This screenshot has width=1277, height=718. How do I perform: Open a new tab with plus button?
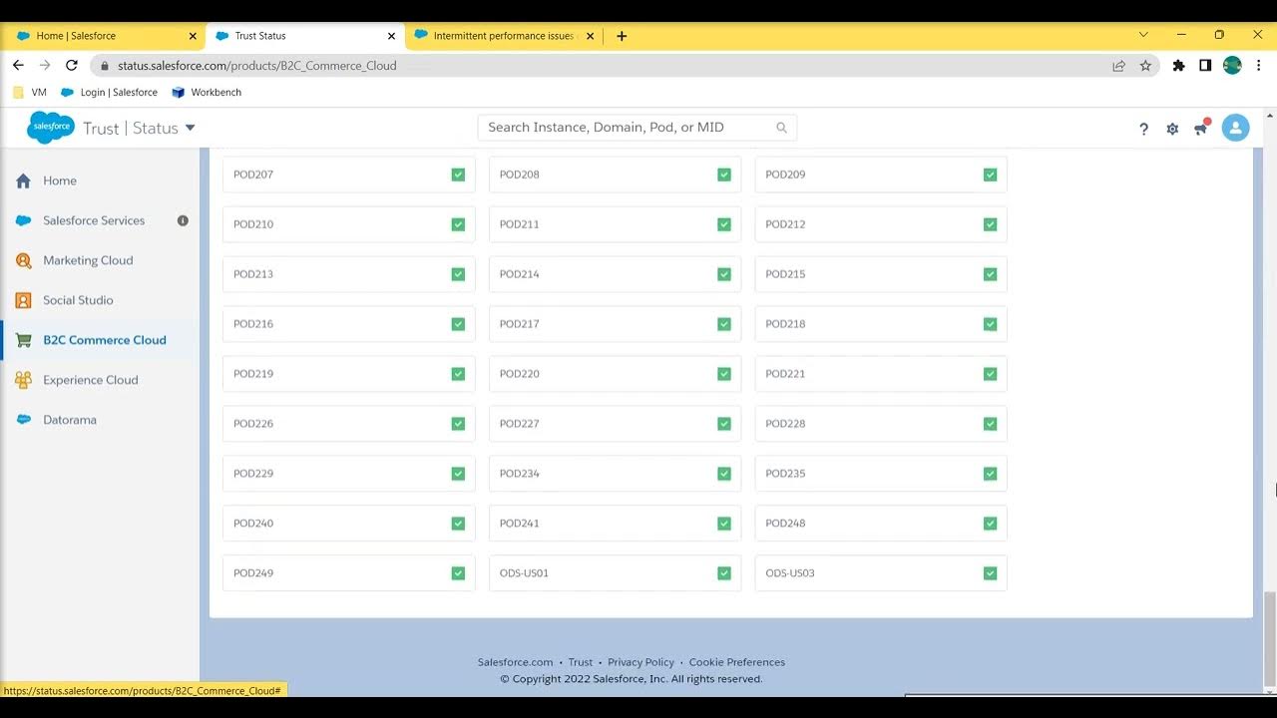[622, 36]
